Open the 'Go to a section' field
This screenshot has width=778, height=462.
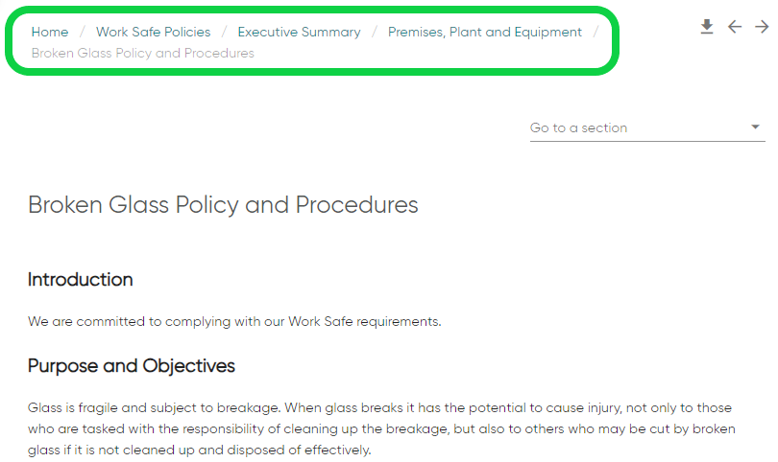point(647,128)
